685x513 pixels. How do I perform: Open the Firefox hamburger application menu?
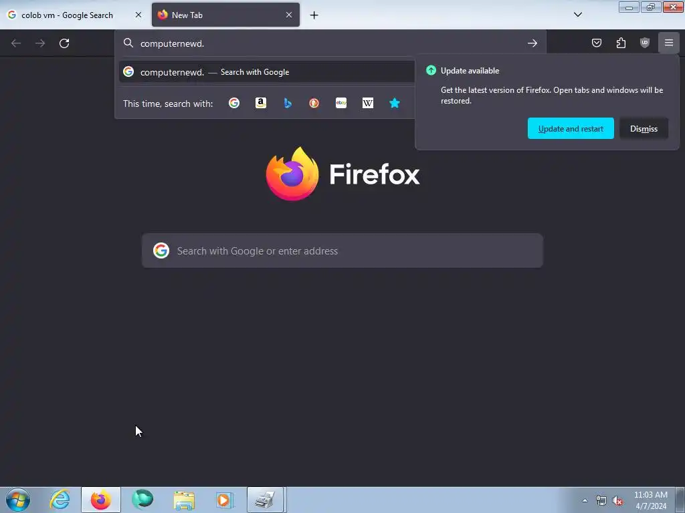669,43
